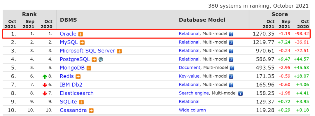The width and height of the screenshot is (315, 116).
Task: Click the green up arrow next to Redis rank
Action: click(45, 76)
